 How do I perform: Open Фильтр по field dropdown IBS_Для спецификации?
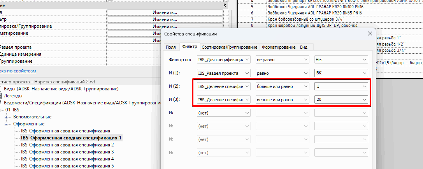pos(224,60)
